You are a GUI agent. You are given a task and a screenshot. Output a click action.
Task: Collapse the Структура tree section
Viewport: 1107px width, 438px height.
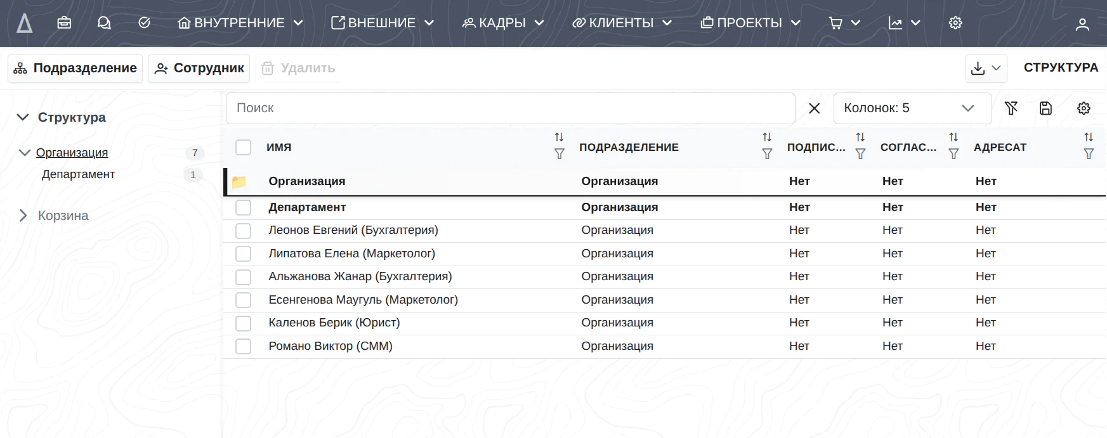pyautogui.click(x=23, y=117)
